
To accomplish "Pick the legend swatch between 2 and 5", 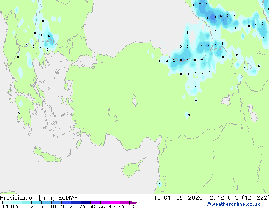I will 36,202.
